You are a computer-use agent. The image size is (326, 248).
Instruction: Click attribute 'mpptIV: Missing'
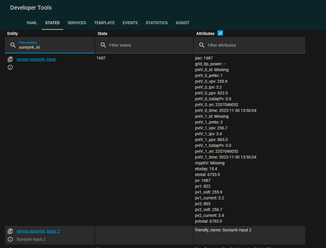tap(210, 163)
